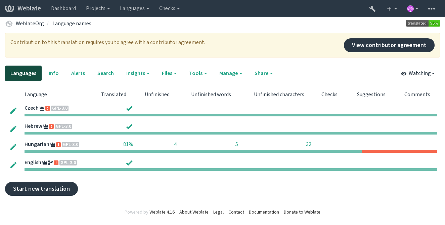The width and height of the screenshot is (445, 225).
Task: Click the crown icon next to Hungarian
Action: (x=53, y=145)
